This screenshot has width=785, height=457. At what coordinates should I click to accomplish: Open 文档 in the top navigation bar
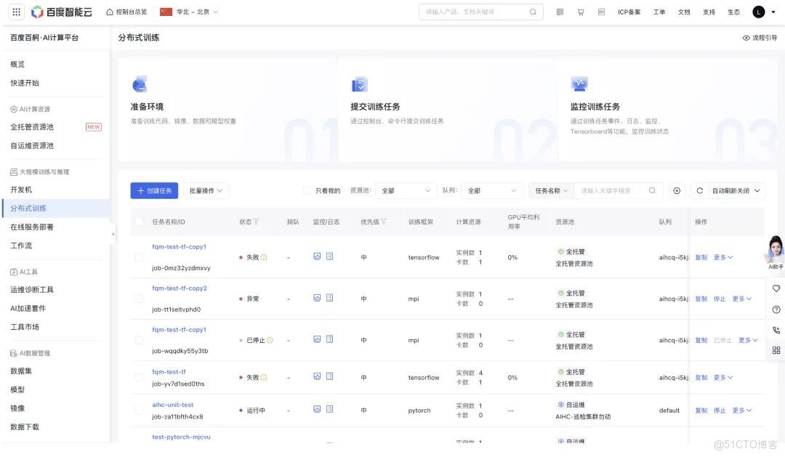pyautogui.click(x=684, y=12)
